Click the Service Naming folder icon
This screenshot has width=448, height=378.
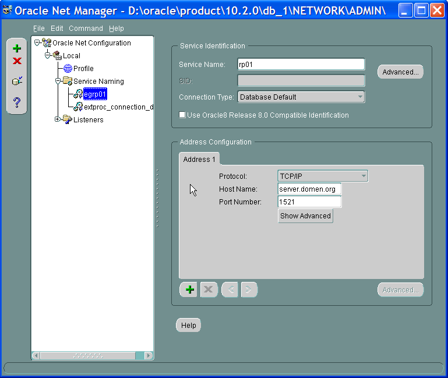[x=68, y=81]
